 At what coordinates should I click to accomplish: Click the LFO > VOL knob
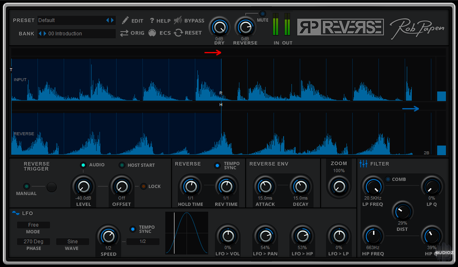227,236
